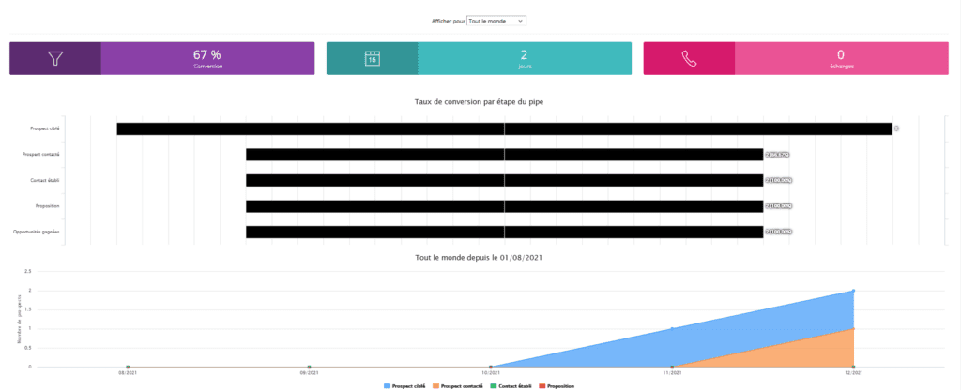Viewport: 961px width, 390px height.
Task: Click the 11/2021 blue data point
Action: [672, 329]
